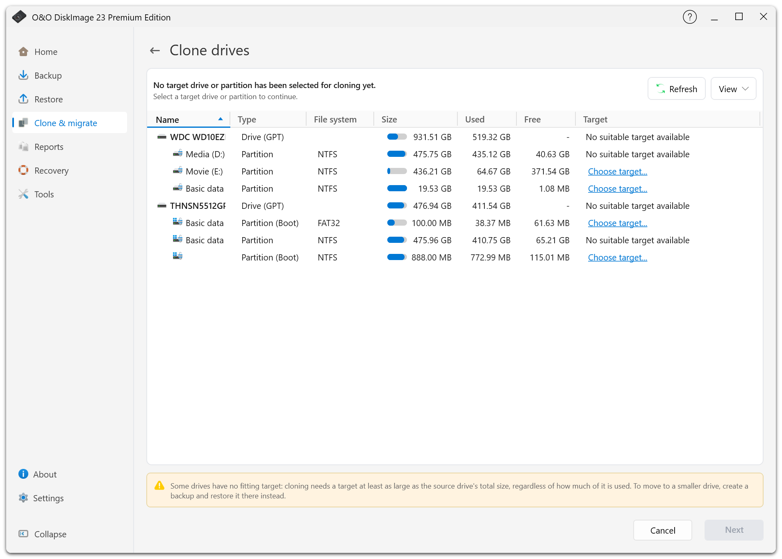Click usage bar of WDC WD10EZ drive
This screenshot has width=782, height=559.
point(397,137)
